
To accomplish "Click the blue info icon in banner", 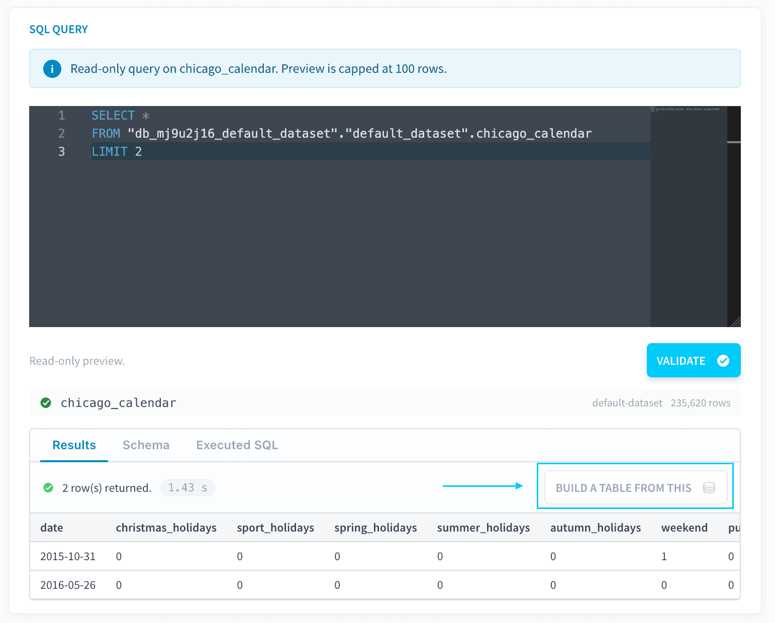I will pos(52,69).
